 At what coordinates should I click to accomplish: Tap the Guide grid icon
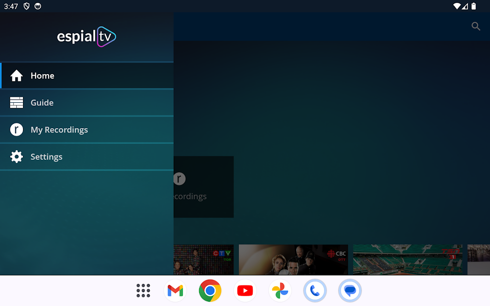[x=17, y=103]
